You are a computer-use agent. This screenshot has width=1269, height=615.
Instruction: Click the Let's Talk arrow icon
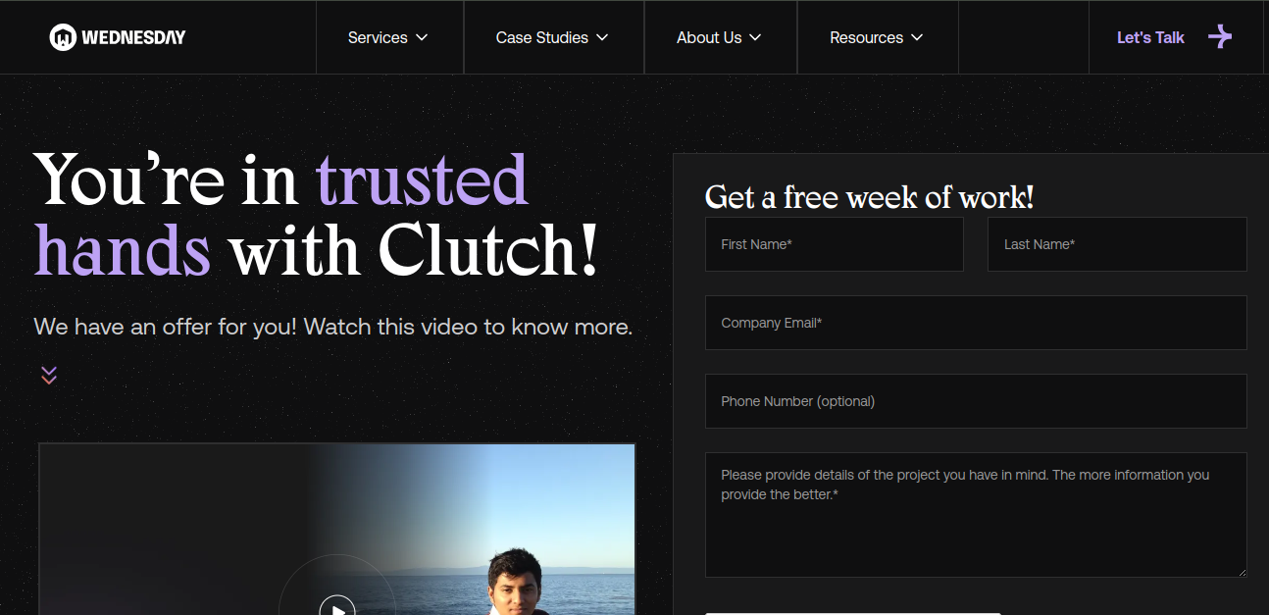(x=1220, y=37)
